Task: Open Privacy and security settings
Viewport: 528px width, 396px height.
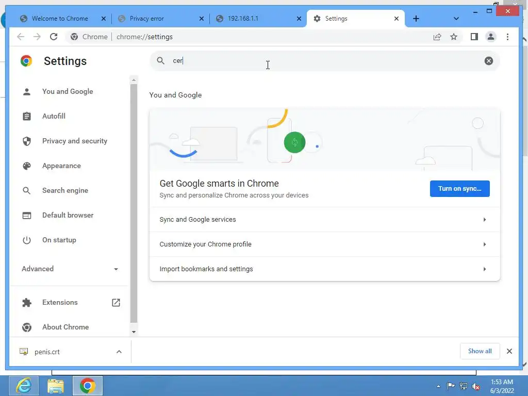Action: 75,141
